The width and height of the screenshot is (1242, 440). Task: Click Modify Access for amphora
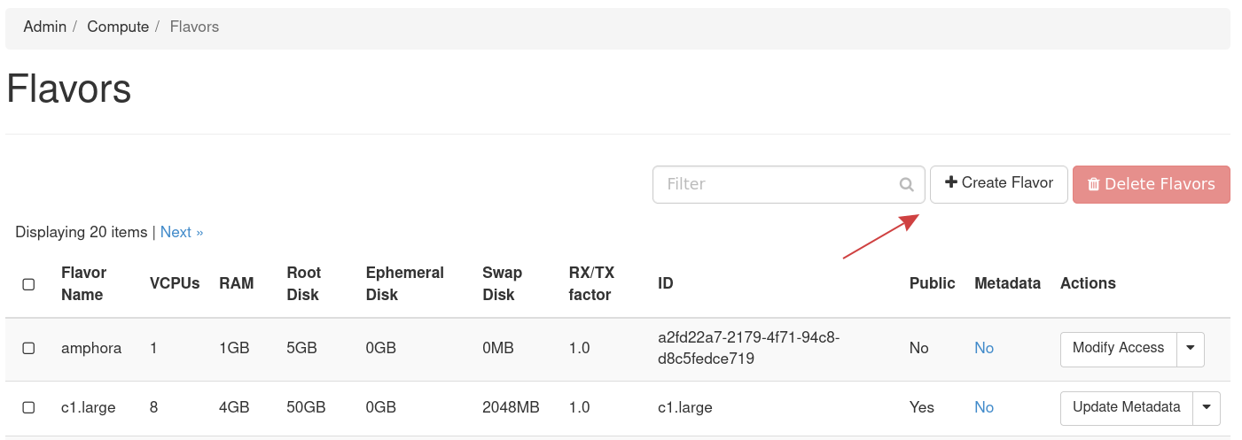1118,349
